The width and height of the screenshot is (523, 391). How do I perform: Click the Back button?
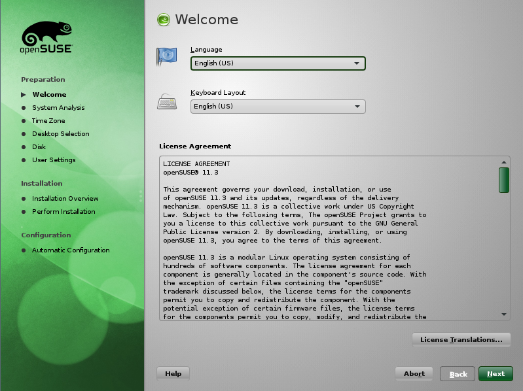click(458, 374)
